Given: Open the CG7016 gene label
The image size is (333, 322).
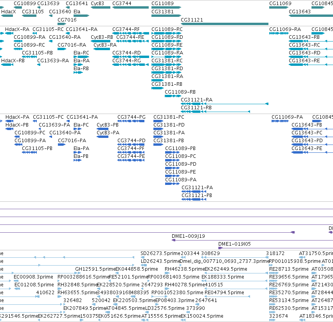Looking at the screenshot, I should click(67, 20).
